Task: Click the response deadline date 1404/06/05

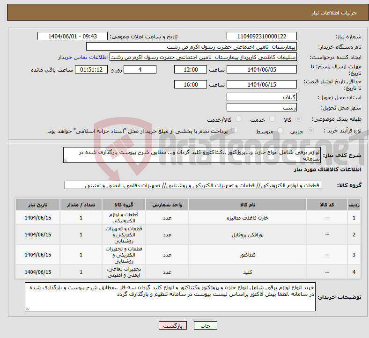Action: coord(261,69)
